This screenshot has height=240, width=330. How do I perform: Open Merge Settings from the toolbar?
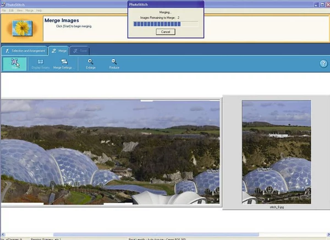[63, 64]
